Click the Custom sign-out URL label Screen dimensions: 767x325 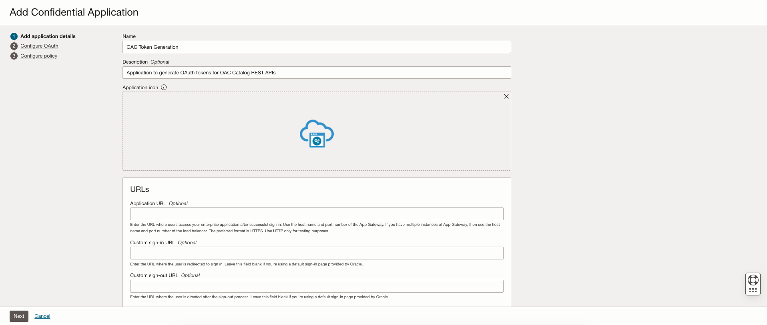pos(154,275)
